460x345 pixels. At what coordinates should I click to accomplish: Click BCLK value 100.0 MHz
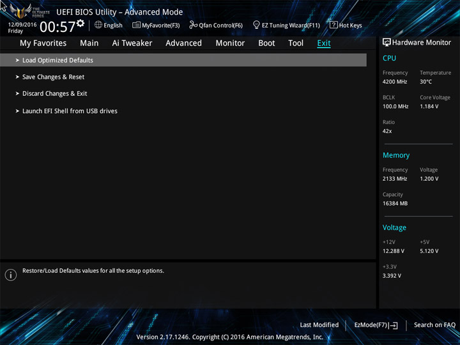[x=395, y=107]
